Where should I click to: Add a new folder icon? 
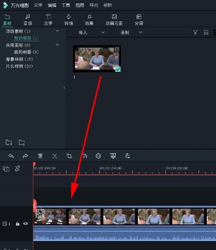pos(9,142)
